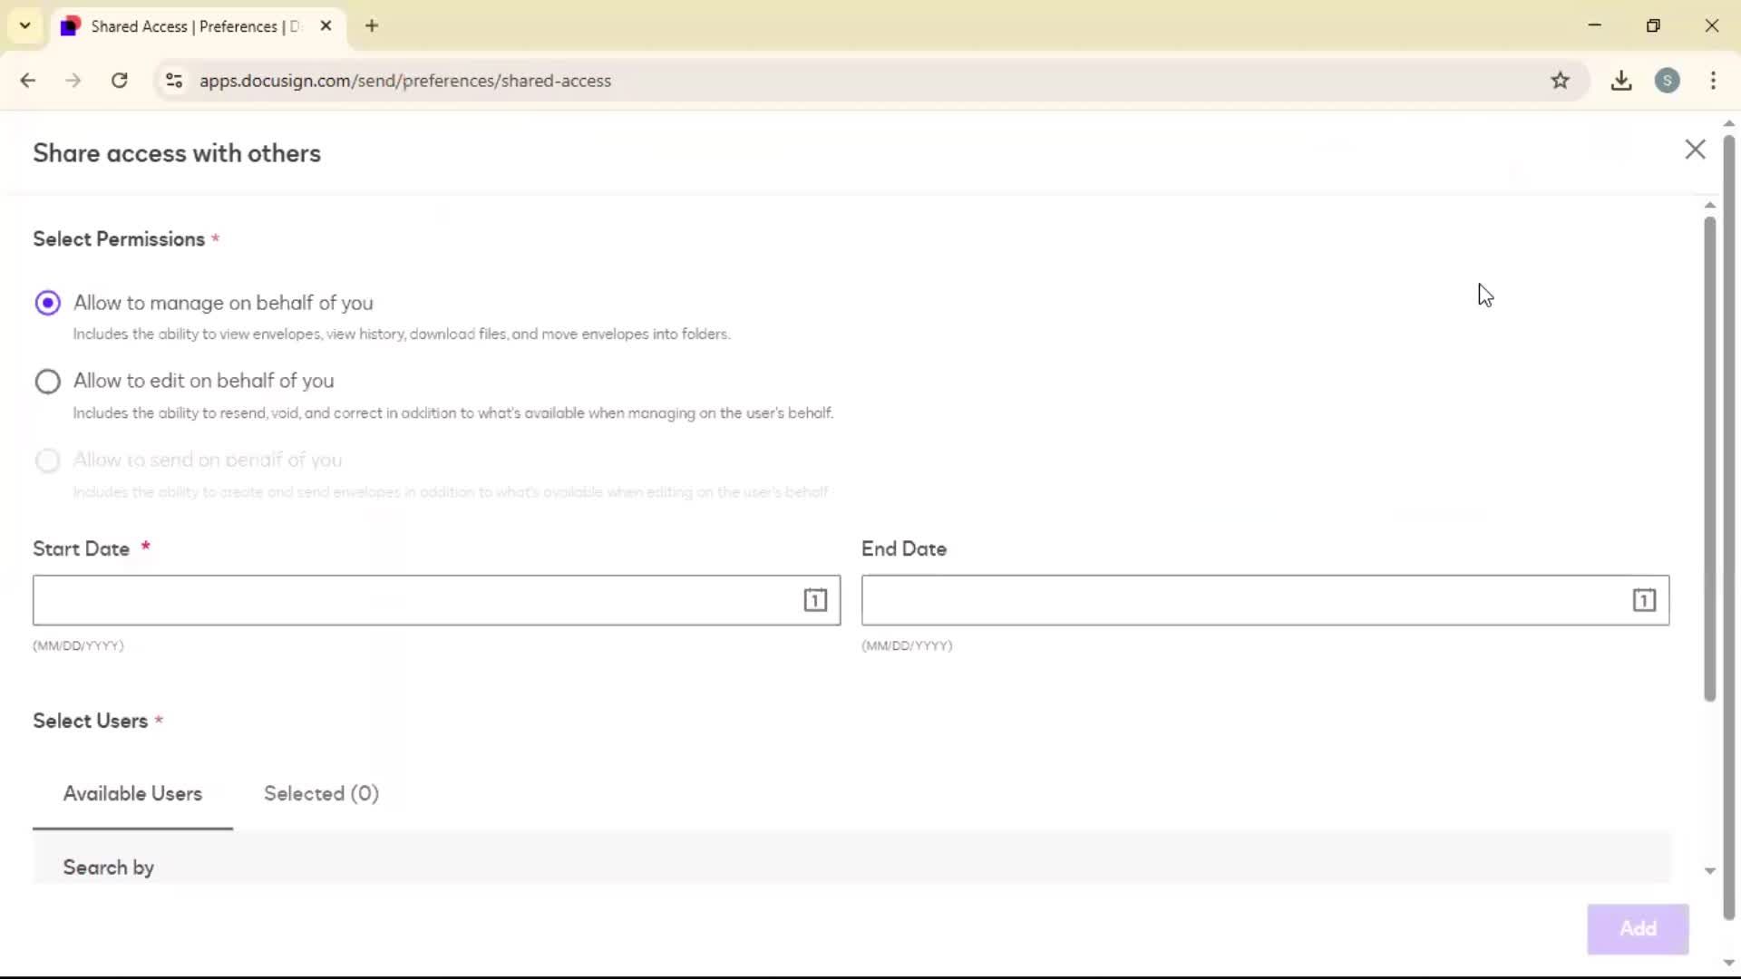The width and height of the screenshot is (1741, 979).
Task: Restore down the browser window
Action: (x=1653, y=25)
